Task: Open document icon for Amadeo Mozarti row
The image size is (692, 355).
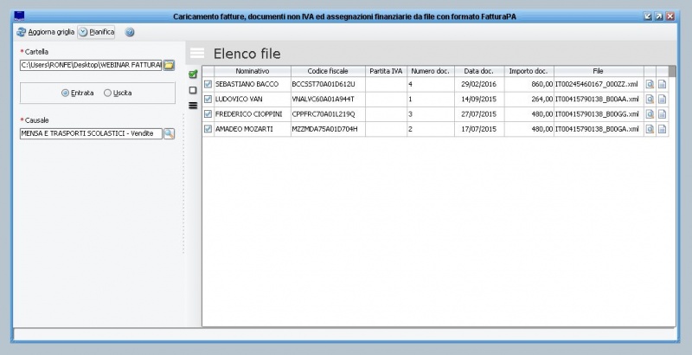Action: [663, 129]
